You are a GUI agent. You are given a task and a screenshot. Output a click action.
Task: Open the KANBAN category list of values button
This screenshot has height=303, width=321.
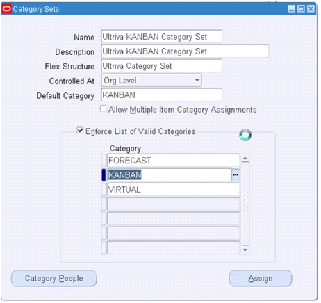pos(236,175)
